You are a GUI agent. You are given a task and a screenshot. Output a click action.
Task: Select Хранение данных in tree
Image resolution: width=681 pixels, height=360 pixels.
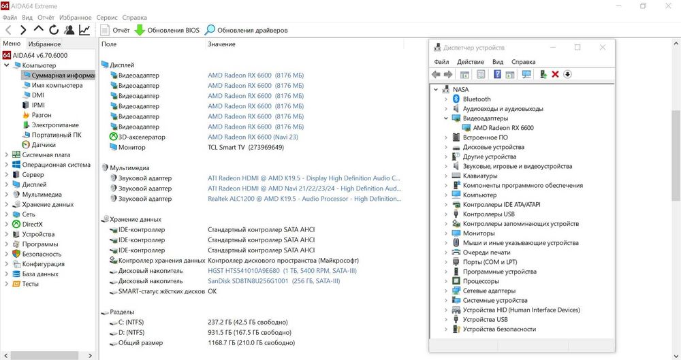pyautogui.click(x=48, y=205)
